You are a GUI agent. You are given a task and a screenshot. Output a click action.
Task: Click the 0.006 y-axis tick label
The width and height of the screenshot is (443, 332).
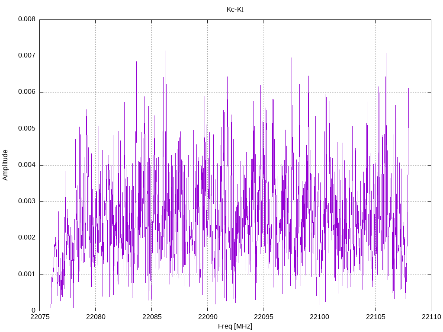click(27, 92)
